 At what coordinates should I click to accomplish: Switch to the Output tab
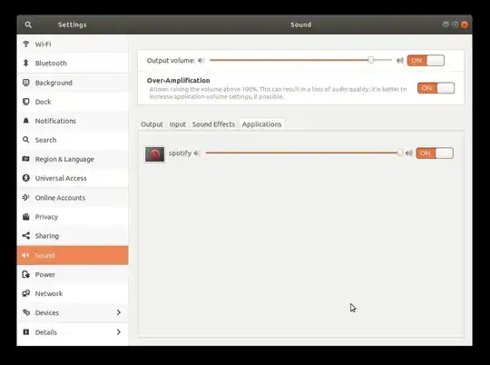pos(152,124)
